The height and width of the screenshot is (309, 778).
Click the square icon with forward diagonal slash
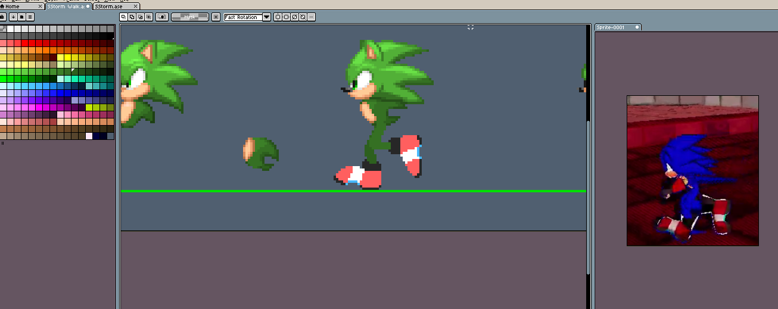point(294,17)
